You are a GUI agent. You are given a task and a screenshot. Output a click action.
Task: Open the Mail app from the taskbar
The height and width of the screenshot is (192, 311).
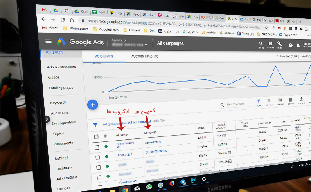click(x=137, y=188)
